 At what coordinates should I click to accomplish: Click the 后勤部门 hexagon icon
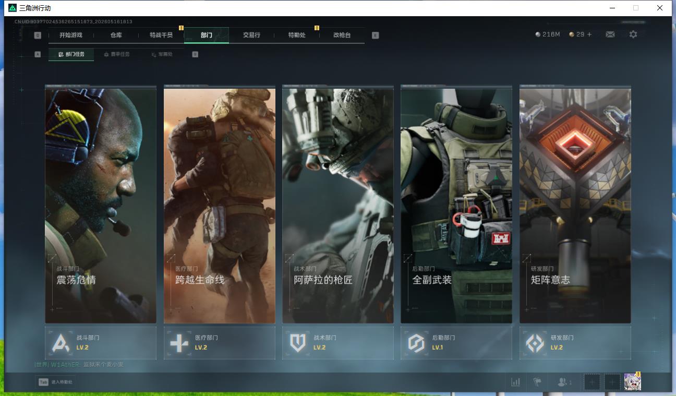416,343
